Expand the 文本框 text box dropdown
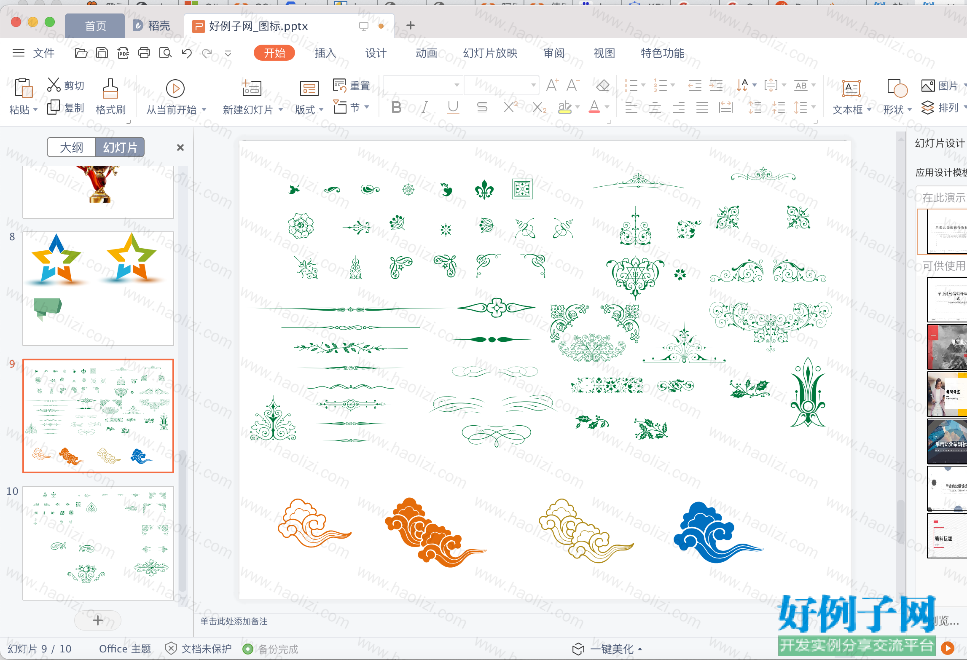Image resolution: width=967 pixels, height=660 pixels. (x=869, y=110)
